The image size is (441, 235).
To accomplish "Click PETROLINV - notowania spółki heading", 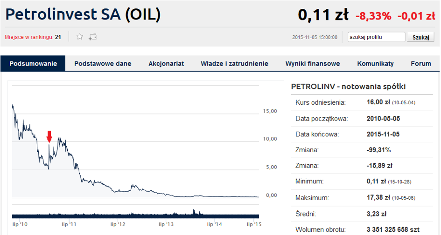I will [x=348, y=87].
